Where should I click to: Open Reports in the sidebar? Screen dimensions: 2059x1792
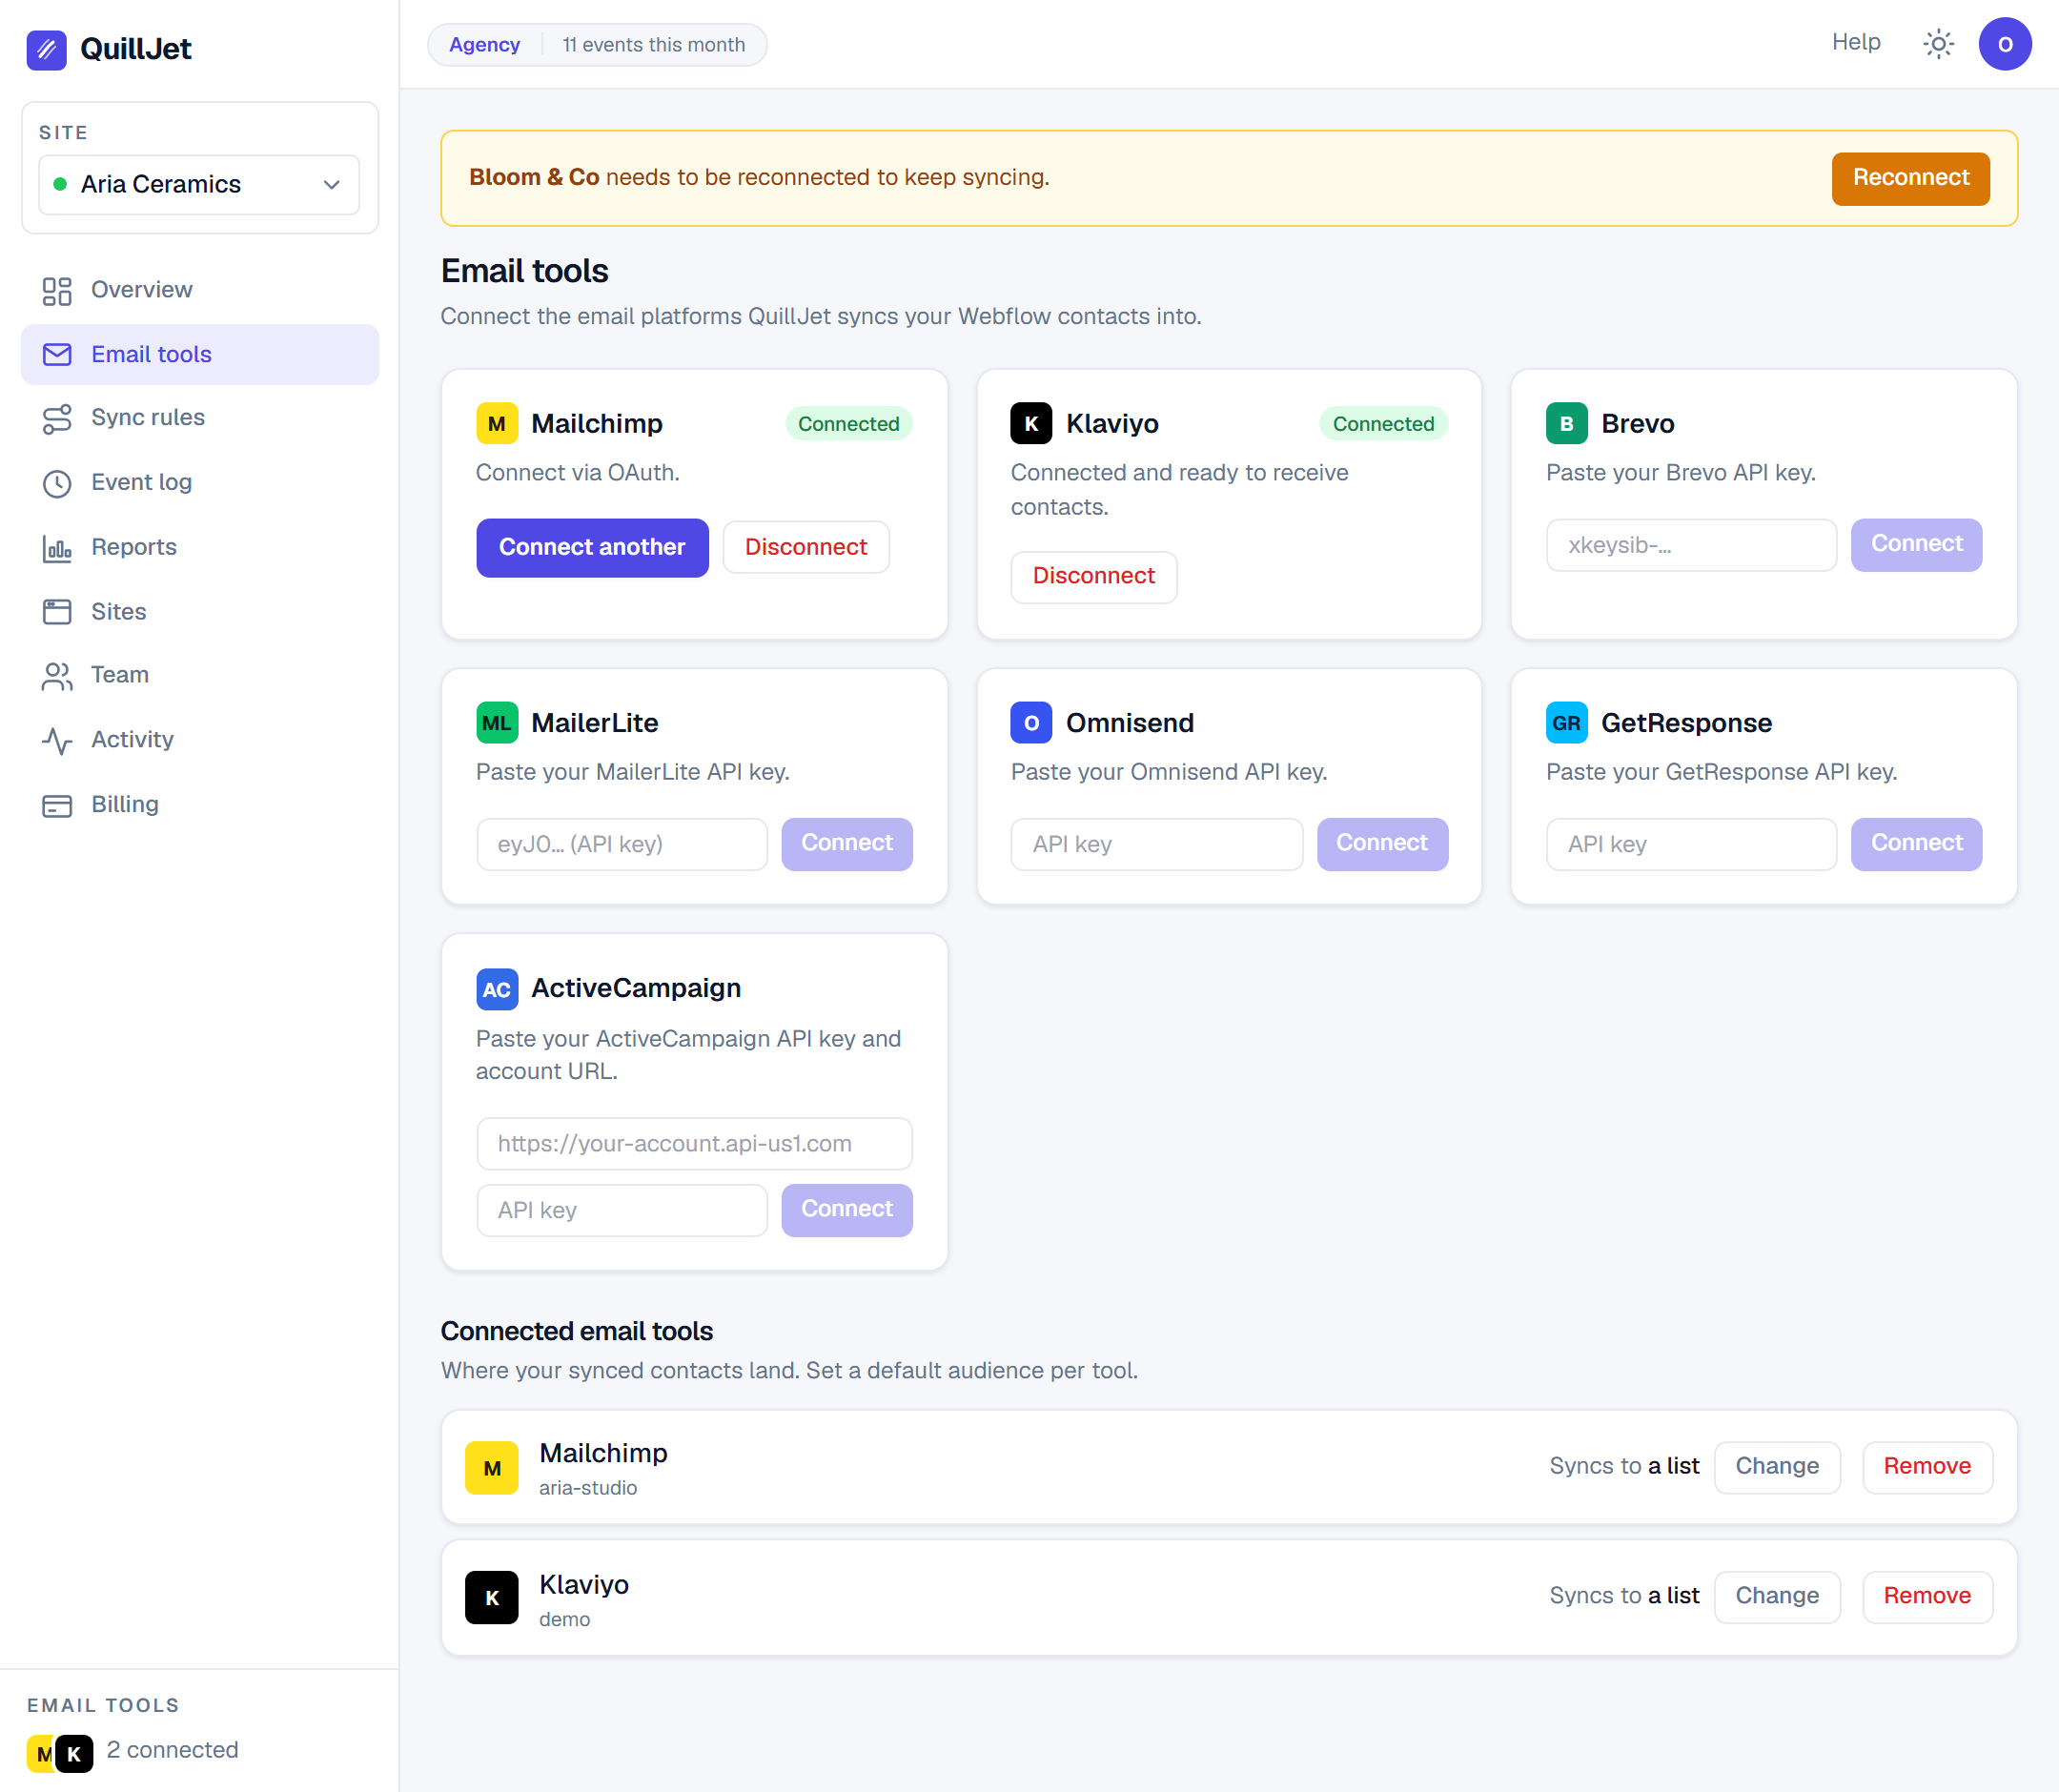(200, 547)
